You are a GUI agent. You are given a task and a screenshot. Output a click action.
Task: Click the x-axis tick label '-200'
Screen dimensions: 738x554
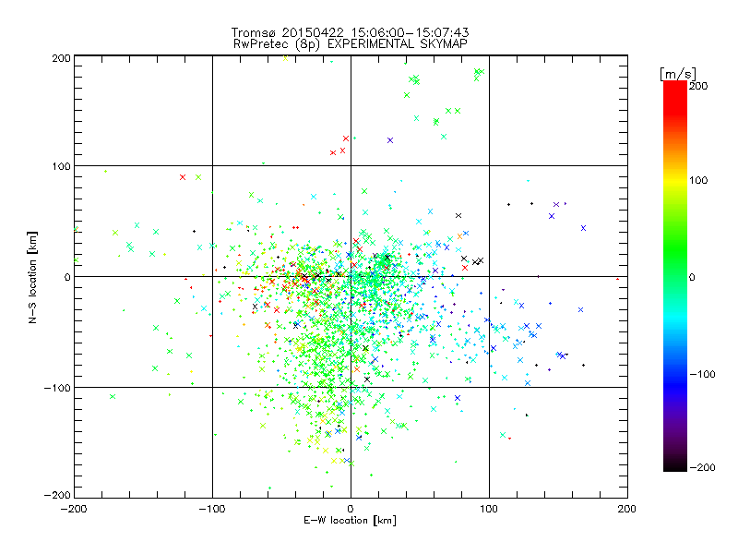(x=74, y=510)
